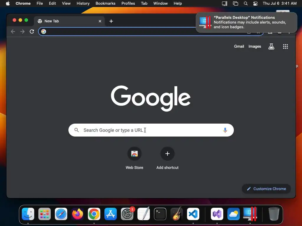
Task: Open Trash from the Dock
Action: 274,214
